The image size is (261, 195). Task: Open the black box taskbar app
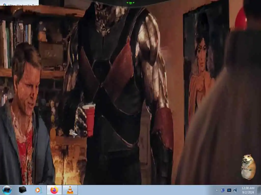(22, 190)
